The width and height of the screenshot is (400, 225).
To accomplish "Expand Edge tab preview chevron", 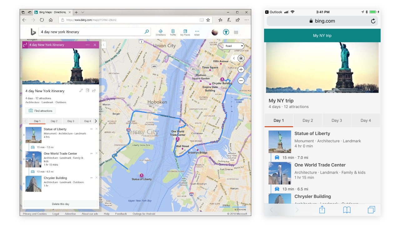I will point(82,12).
